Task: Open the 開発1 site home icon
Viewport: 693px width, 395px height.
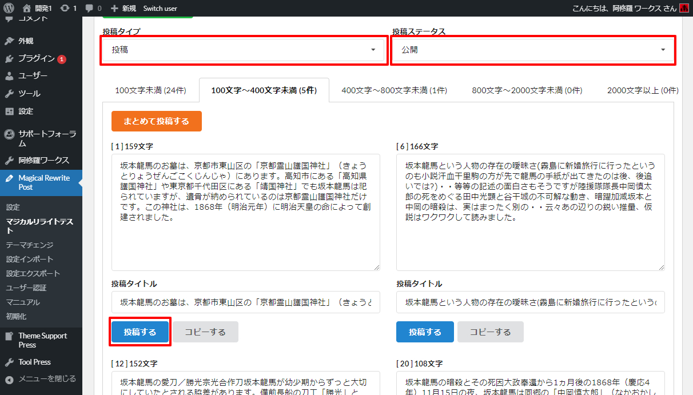Action: point(27,9)
